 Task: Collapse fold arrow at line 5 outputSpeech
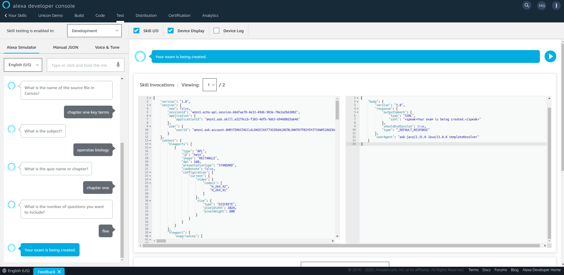[x=358, y=112]
